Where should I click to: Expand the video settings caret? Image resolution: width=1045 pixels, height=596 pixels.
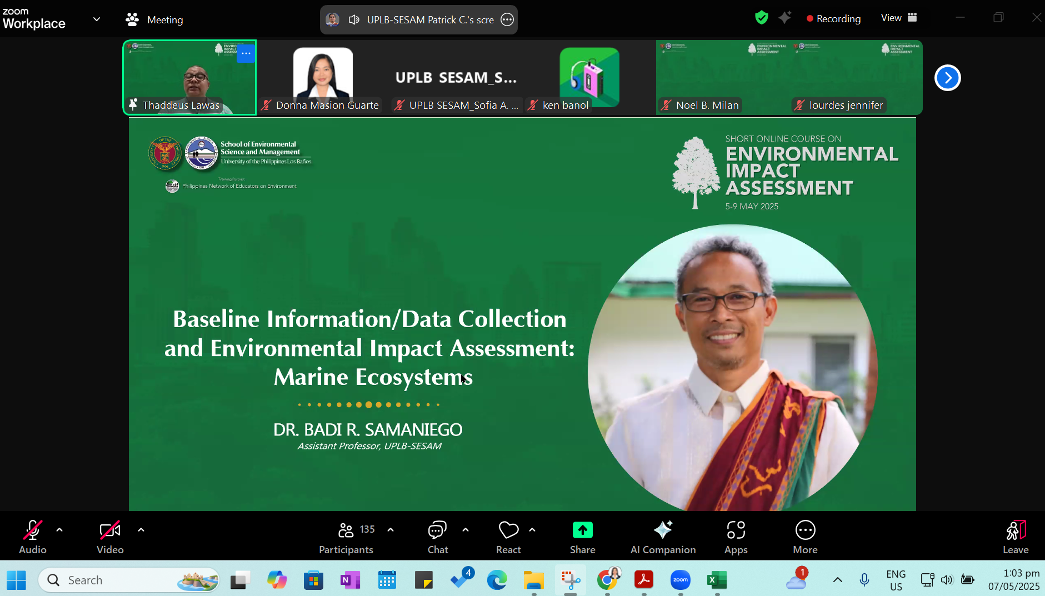141,530
